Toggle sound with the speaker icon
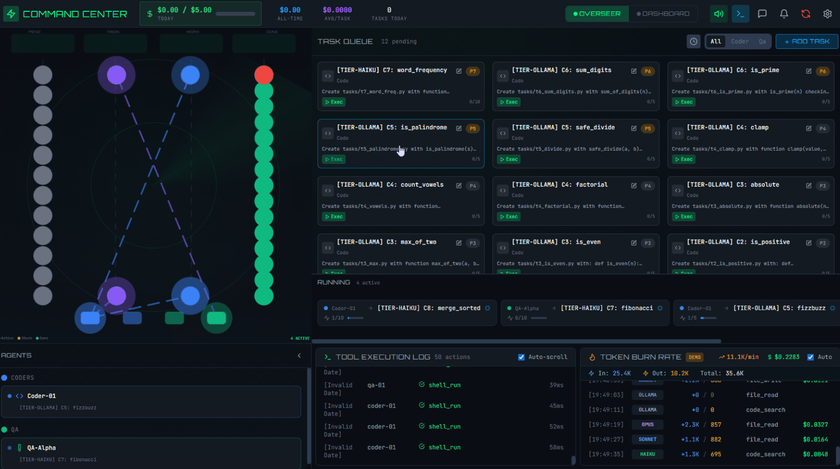 click(x=719, y=14)
